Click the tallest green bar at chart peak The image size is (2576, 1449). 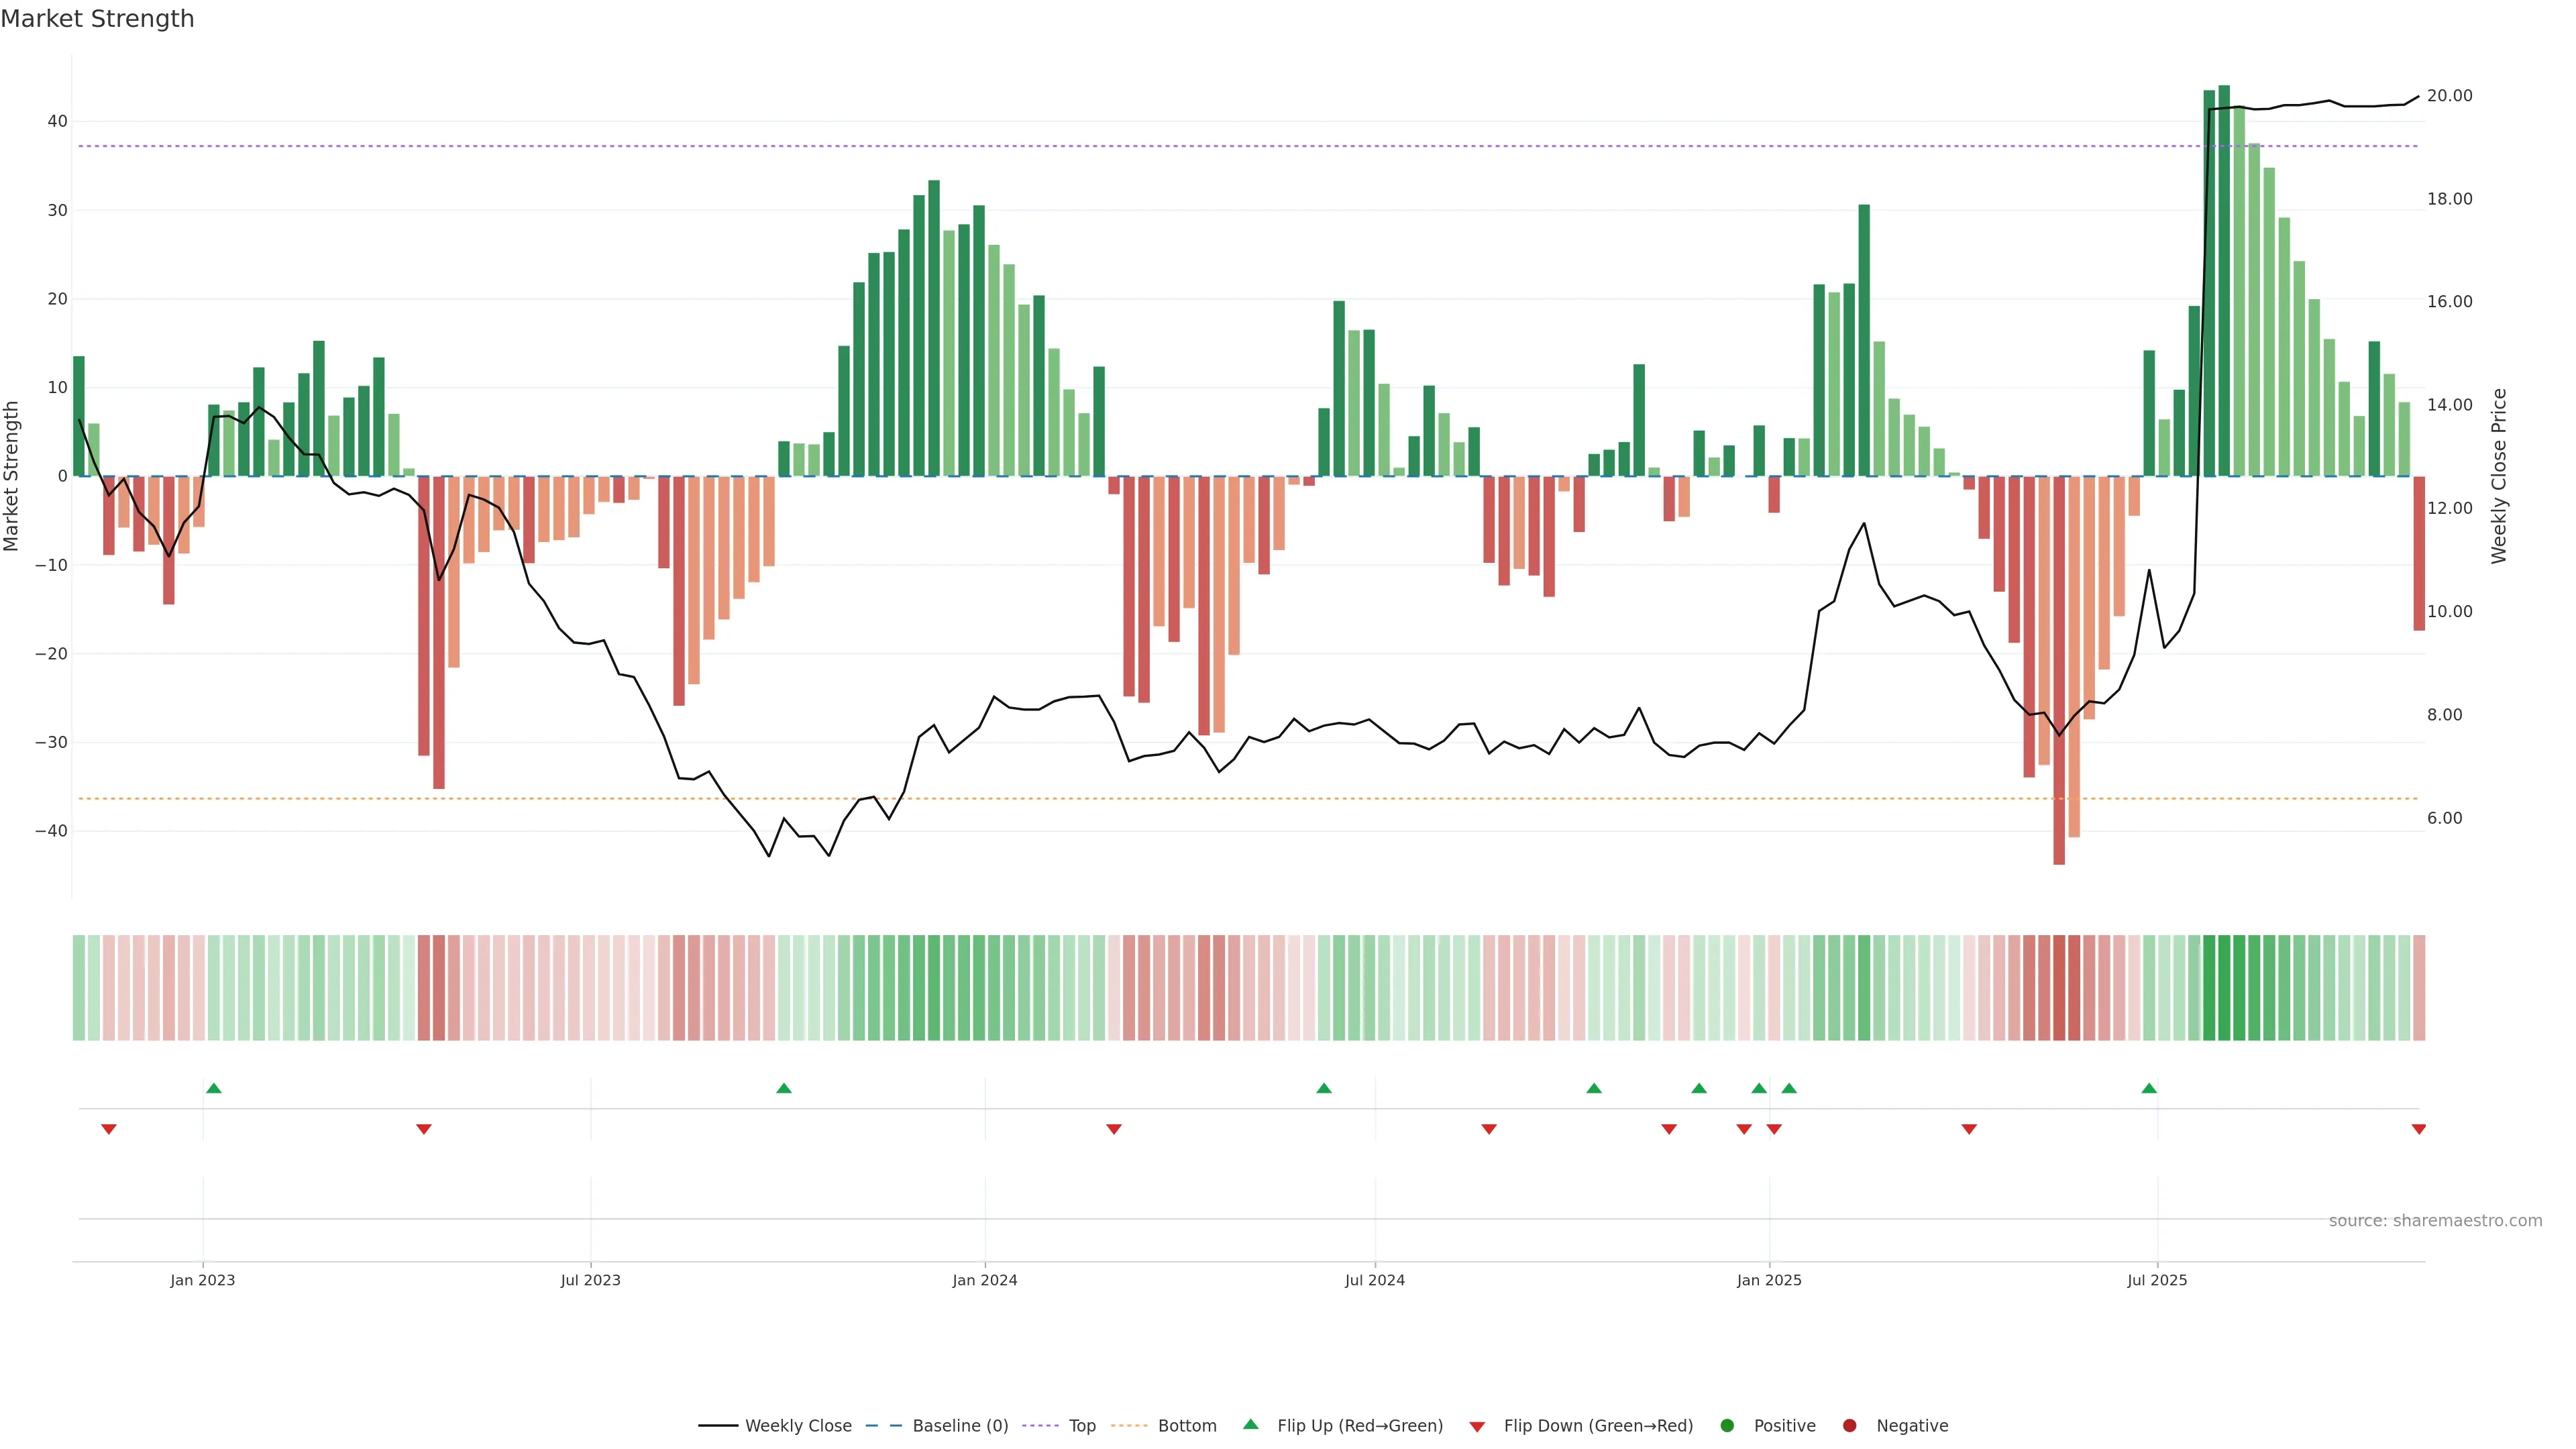pos(2223,280)
